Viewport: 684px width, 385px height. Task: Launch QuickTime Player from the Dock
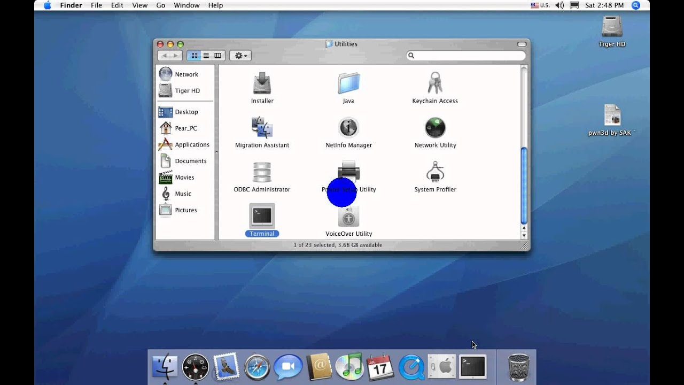411,367
